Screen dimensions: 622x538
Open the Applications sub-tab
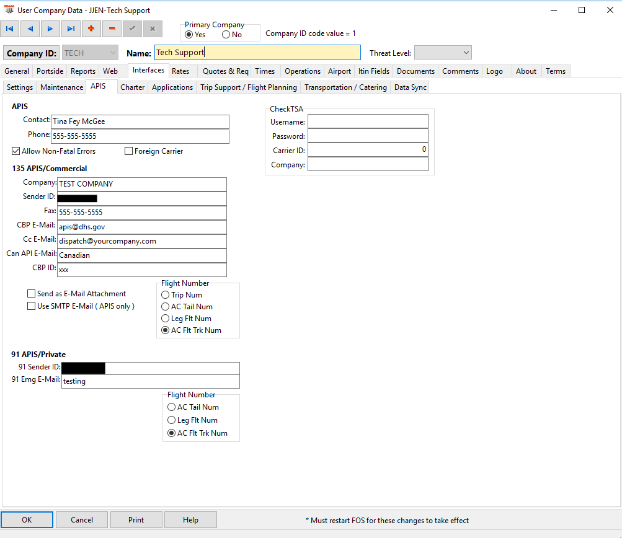(172, 87)
